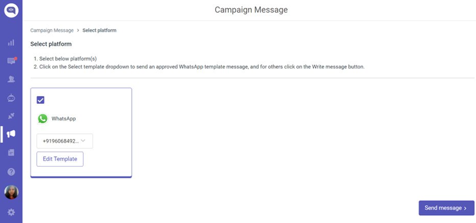This screenshot has width=476, height=223.
Task: Select the campaign megaphone icon
Action: [x=11, y=134]
